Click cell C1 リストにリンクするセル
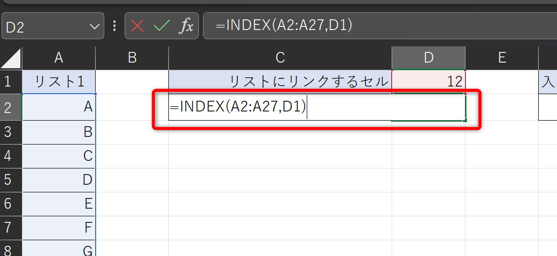 click(280, 81)
